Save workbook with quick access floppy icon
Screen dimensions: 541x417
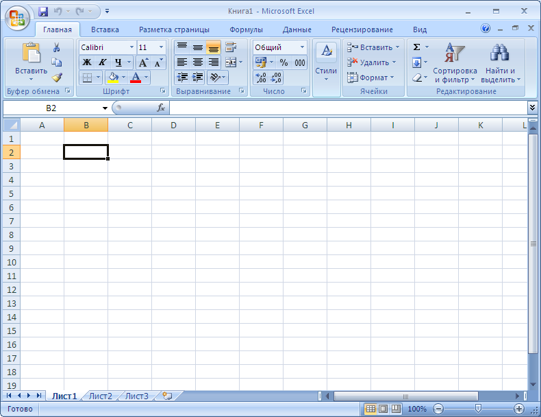(43, 12)
